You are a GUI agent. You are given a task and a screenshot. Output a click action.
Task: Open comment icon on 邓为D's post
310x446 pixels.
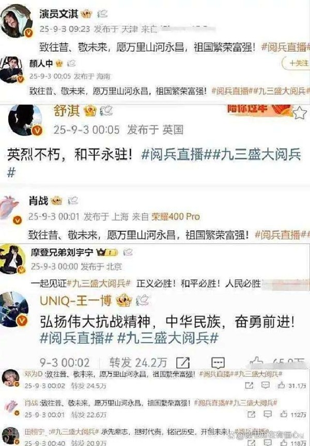(265, 386)
